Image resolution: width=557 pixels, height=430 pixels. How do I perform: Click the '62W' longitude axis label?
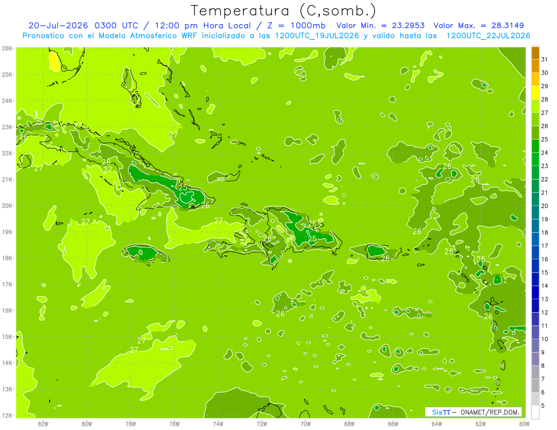pyautogui.click(x=480, y=424)
